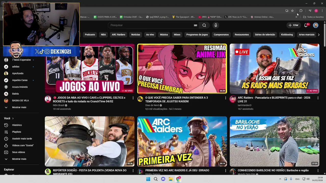Open options menu for Bariloche video
Viewport: 326px width, 183px height.
(318, 171)
